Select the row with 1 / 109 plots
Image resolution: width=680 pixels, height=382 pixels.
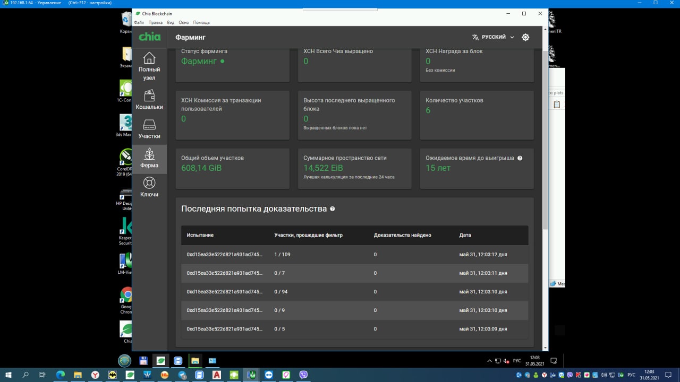[x=354, y=255]
